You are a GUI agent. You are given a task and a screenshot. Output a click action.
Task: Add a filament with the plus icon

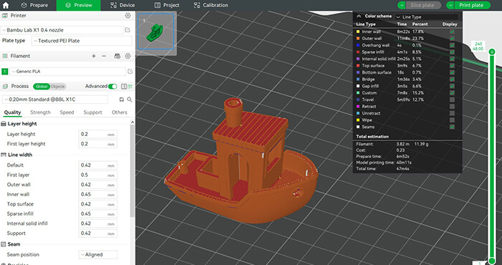94,56
